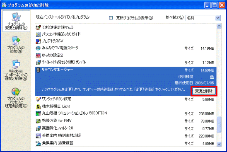
Task: Click the 低 usage frequency link
Action: (x=212, y=77)
